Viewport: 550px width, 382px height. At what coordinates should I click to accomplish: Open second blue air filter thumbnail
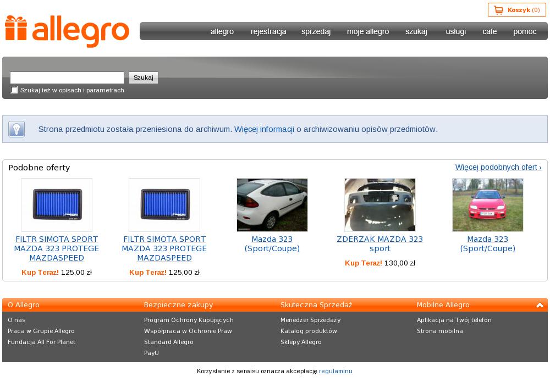click(164, 205)
